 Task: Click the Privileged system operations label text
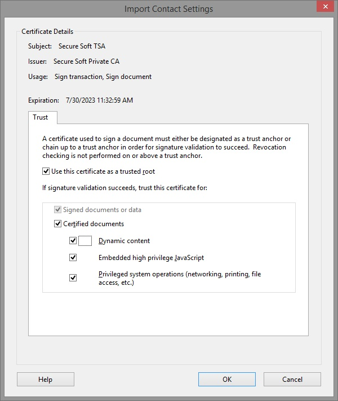point(180,278)
